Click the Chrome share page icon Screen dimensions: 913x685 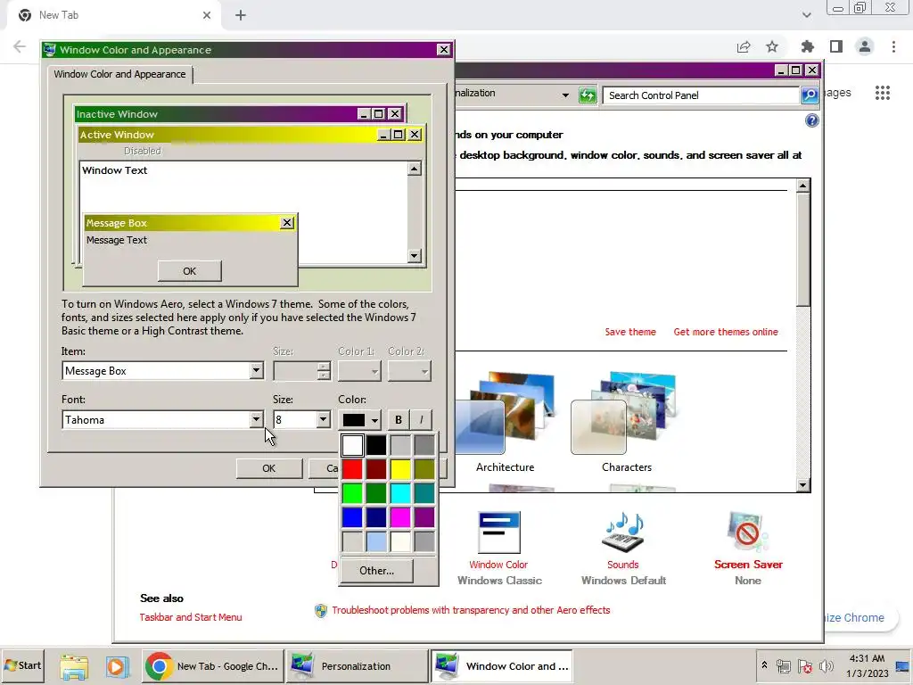[744, 46]
